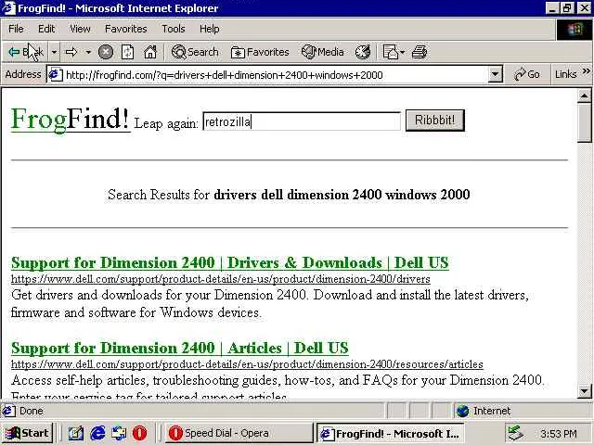594x445 pixels.
Task: Click the FrogFind! taskbar window button
Action: [390, 433]
